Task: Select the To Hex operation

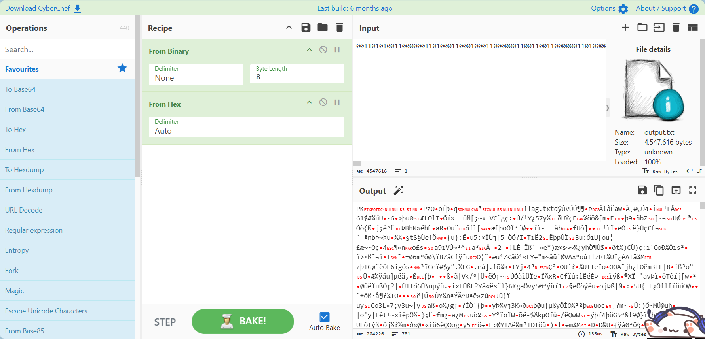Action: point(68,130)
